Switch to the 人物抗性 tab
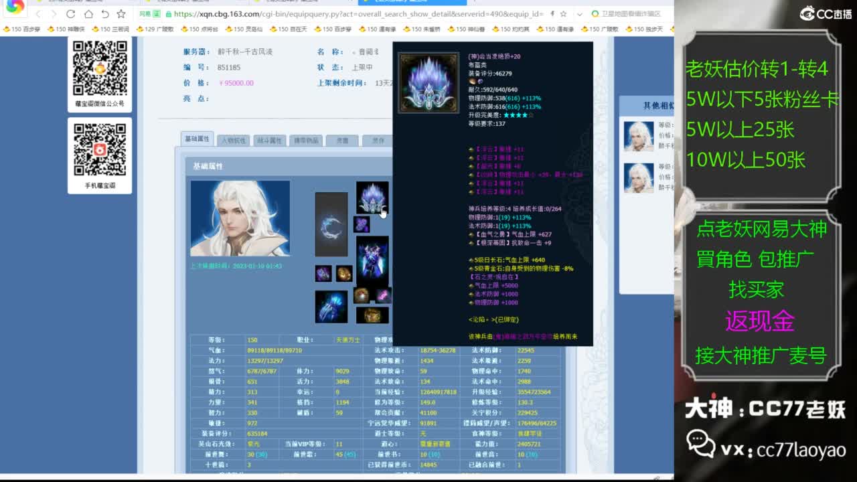 [234, 141]
